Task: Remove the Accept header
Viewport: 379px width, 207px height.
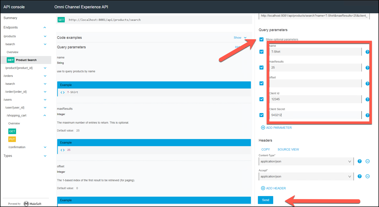Action: coord(368,176)
